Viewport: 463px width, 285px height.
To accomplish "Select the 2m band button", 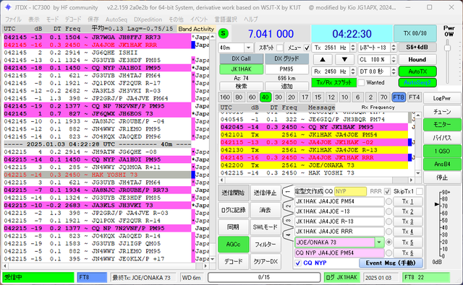I will coord(370,97).
